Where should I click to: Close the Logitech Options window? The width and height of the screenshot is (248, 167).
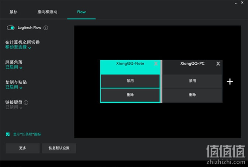pyautogui.click(x=242, y=3)
